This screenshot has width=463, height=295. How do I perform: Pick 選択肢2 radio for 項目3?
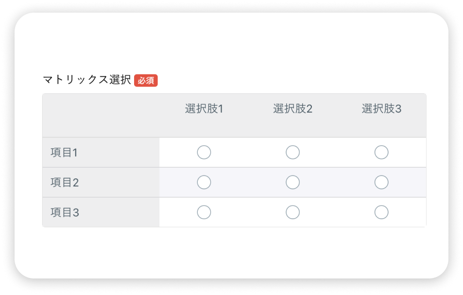pyautogui.click(x=292, y=212)
